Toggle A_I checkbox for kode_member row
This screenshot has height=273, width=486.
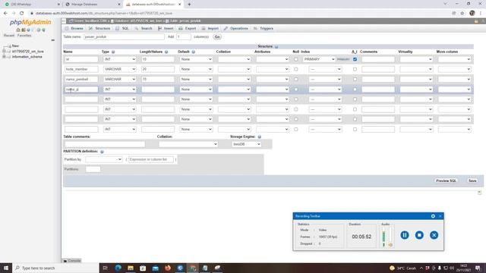tap(355, 69)
